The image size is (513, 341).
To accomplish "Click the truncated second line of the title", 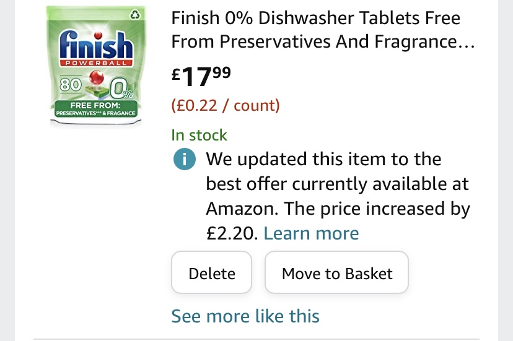I will click(x=323, y=41).
